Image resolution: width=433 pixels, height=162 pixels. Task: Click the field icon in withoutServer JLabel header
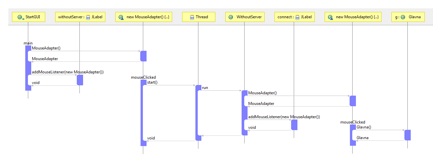click(88, 17)
